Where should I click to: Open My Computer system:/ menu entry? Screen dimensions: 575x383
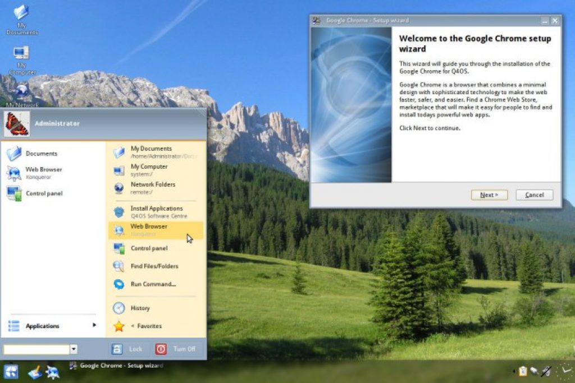point(156,170)
